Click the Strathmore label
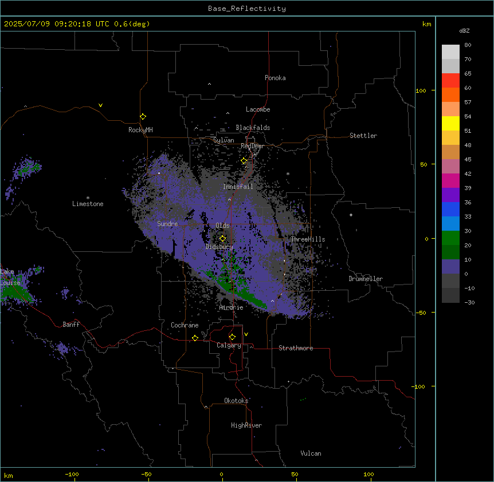The image size is (494, 482). coord(296,348)
